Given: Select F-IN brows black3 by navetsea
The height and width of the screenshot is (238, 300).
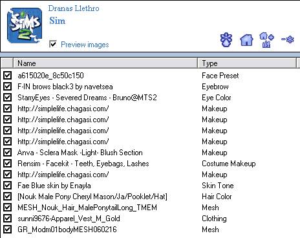Looking at the screenshot, I should click(x=65, y=87).
